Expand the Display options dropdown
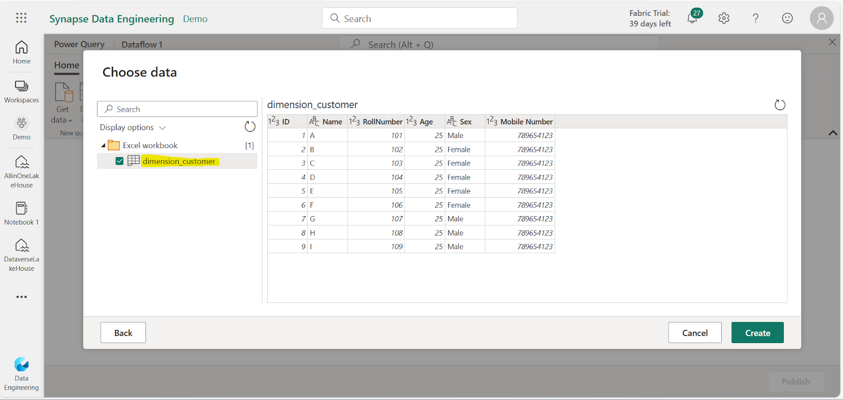The height and width of the screenshot is (400, 843). point(133,128)
